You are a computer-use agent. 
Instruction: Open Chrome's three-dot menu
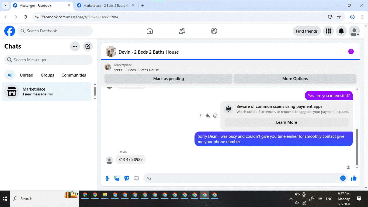click(x=362, y=17)
